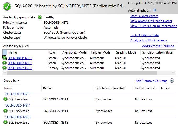Click the Synchronization State column header in replica grid
Image resolution: width=178 pixels, height=127 pixels.
[157, 52]
